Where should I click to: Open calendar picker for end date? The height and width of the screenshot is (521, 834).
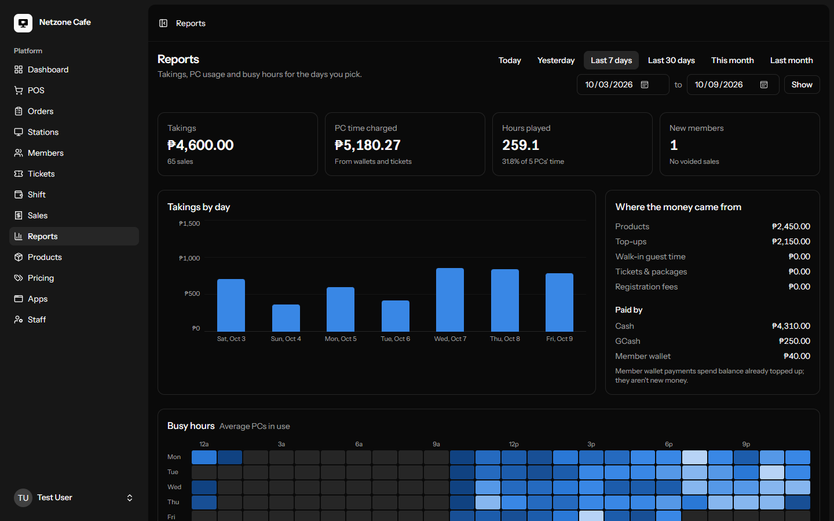[x=764, y=85]
